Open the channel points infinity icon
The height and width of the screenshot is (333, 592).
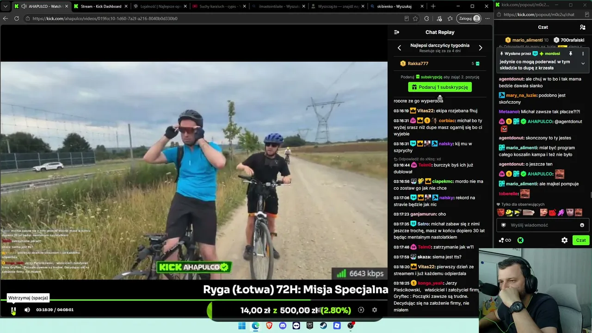505,240
